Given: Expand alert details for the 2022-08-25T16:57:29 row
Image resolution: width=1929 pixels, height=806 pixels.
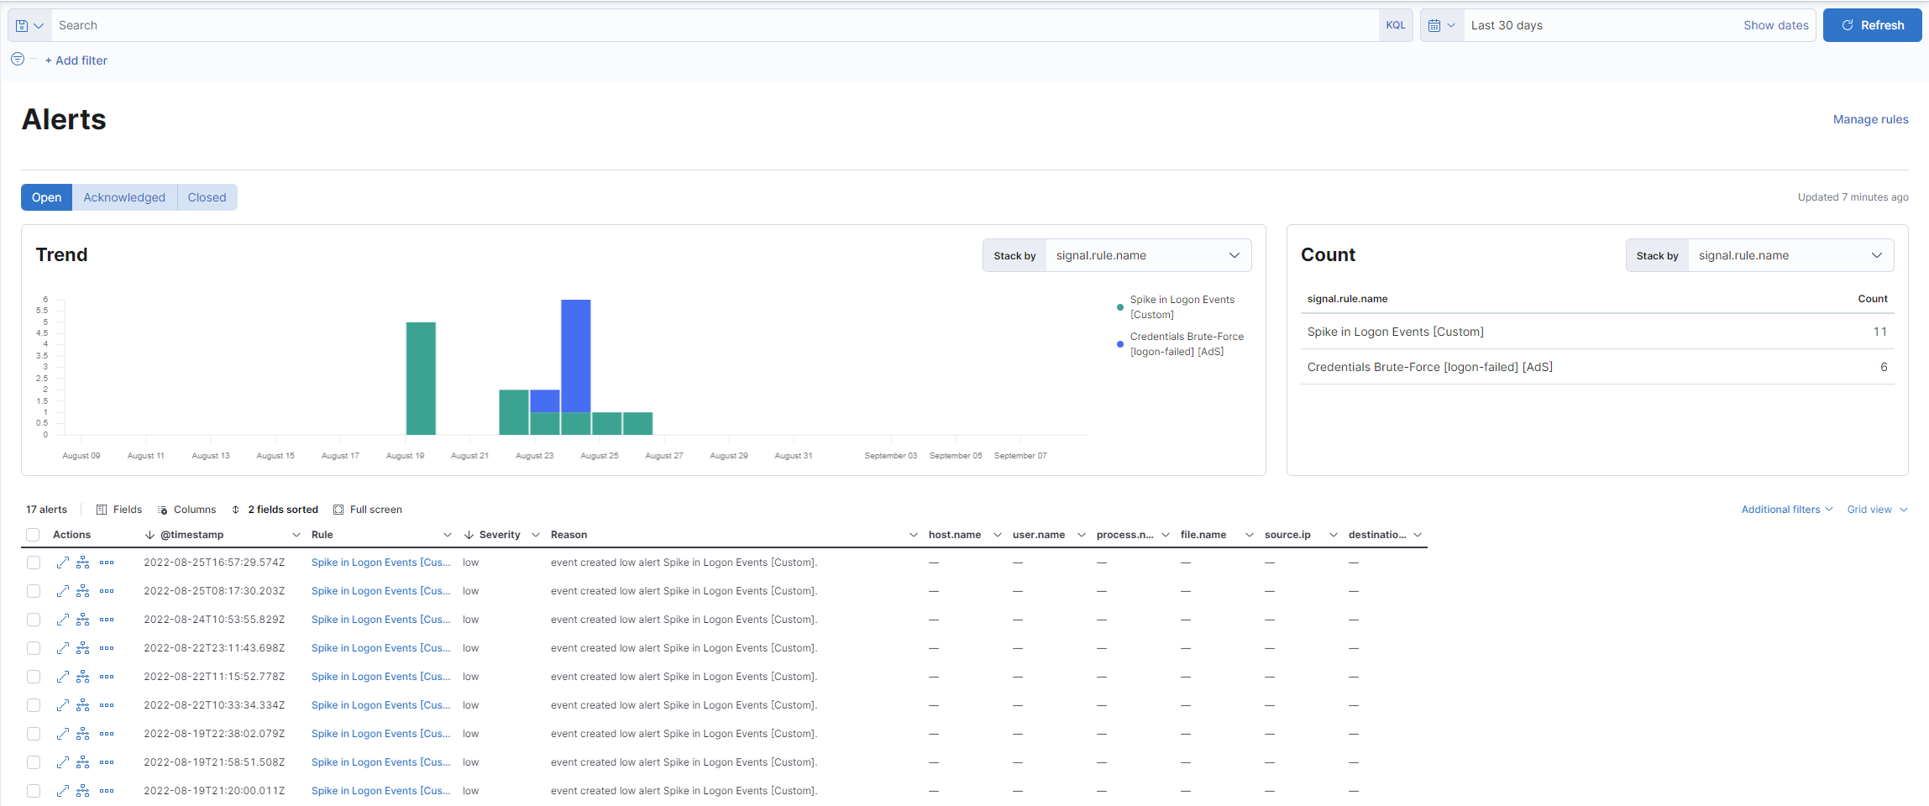Looking at the screenshot, I should pyautogui.click(x=62, y=563).
